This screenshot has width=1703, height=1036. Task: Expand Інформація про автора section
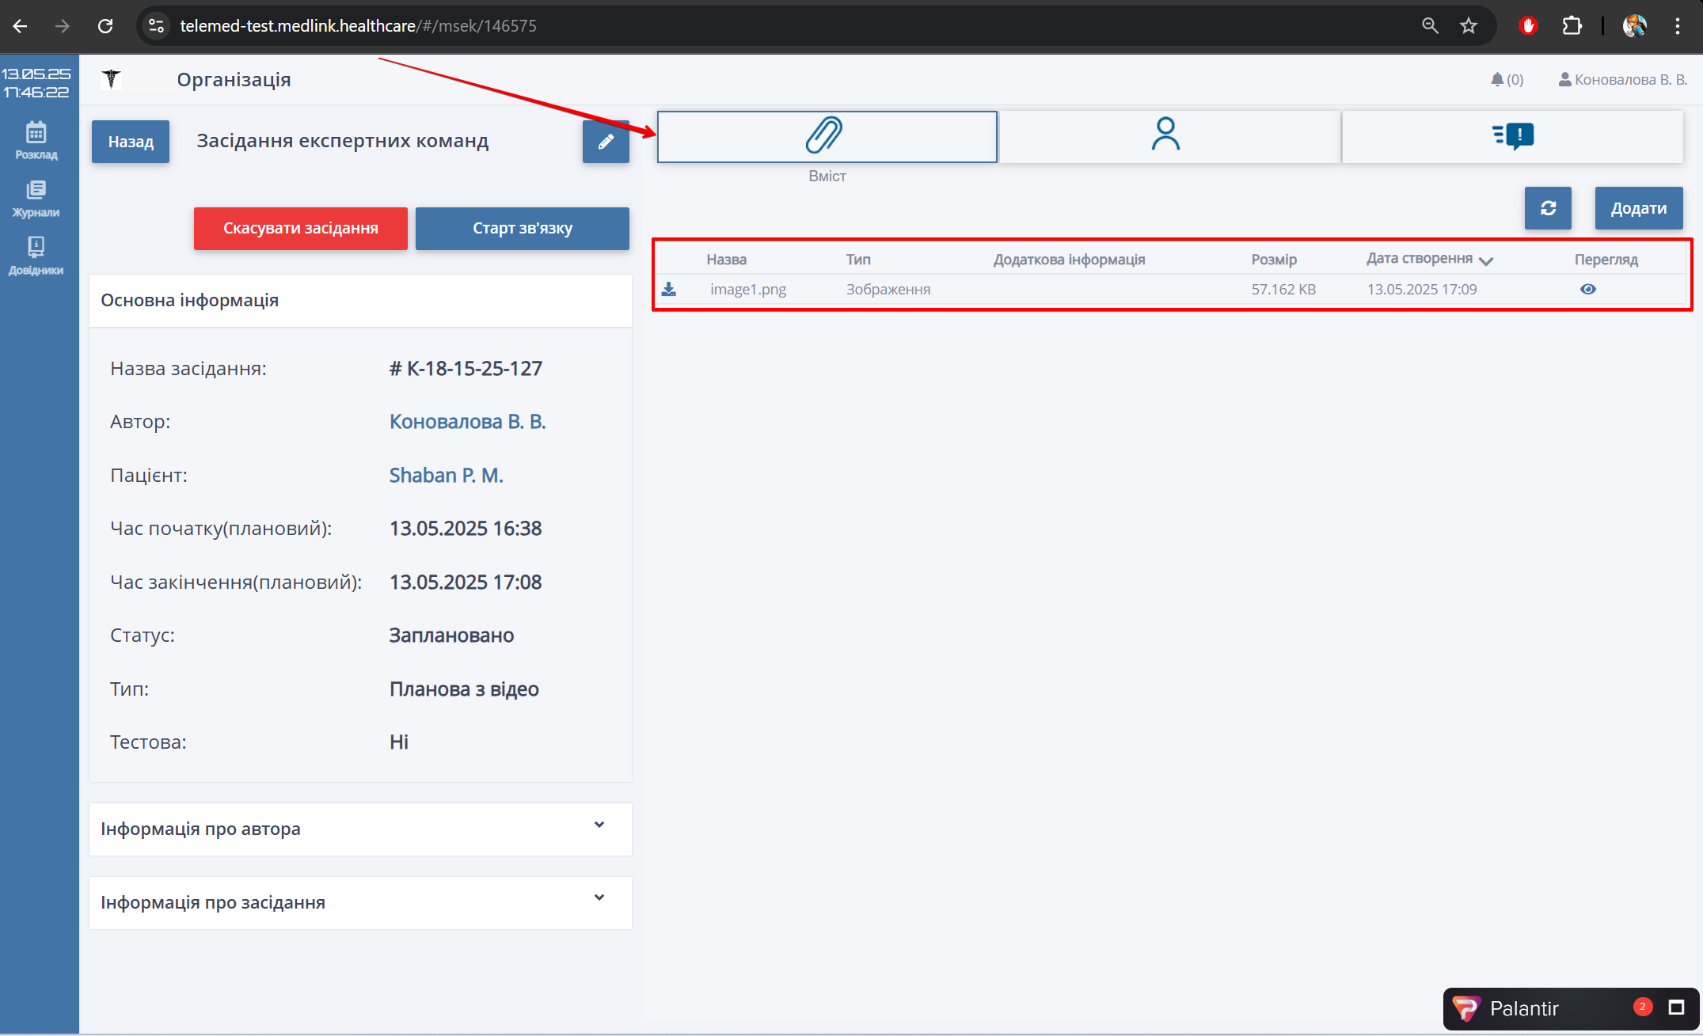(599, 825)
